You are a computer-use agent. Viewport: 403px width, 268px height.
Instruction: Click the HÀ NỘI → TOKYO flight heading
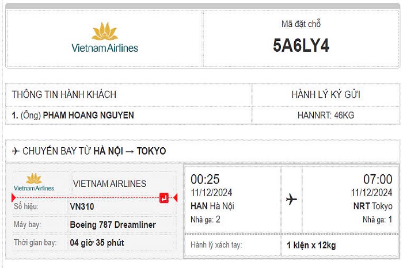pos(130,151)
